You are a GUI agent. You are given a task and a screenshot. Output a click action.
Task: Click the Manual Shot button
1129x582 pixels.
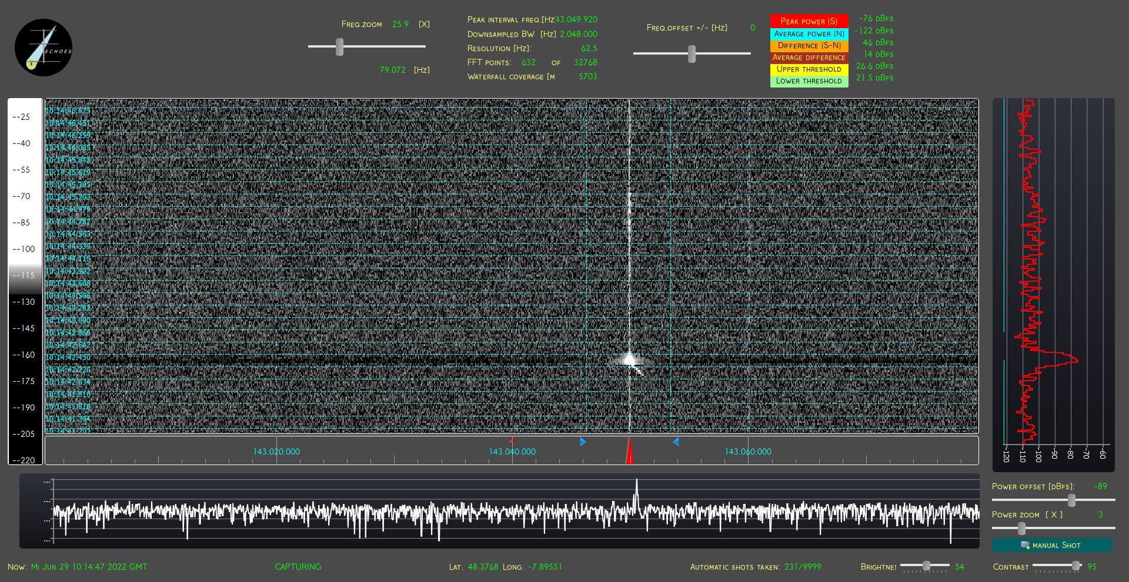pyautogui.click(x=1052, y=545)
